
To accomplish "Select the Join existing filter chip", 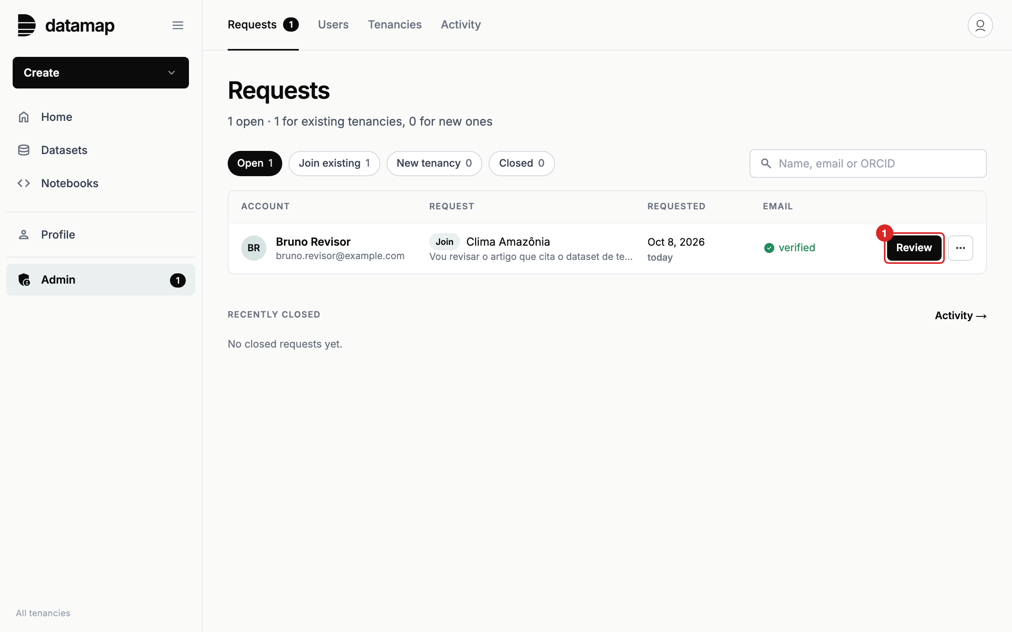I will pyautogui.click(x=334, y=164).
